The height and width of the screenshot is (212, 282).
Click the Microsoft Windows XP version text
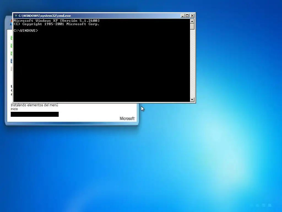56,20
